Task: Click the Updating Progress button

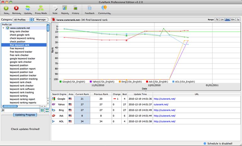Action: tap(25, 115)
